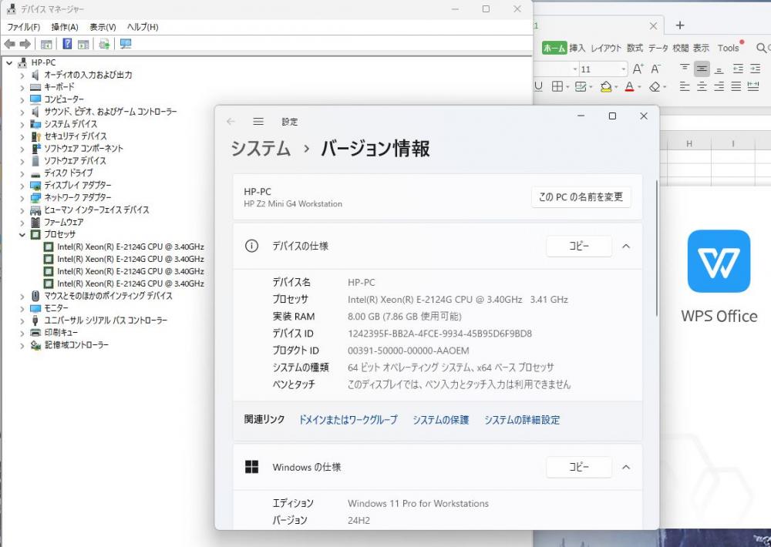771x547 pixels.
Task: Click the action pane toolbar icon in Device Manager
Action: [83, 44]
